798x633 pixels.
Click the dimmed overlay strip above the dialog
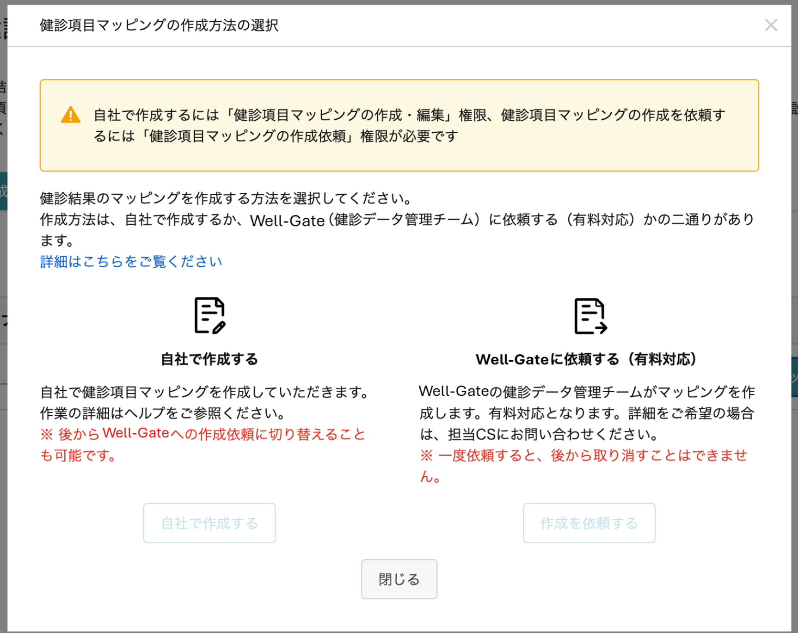click(x=399, y=2)
